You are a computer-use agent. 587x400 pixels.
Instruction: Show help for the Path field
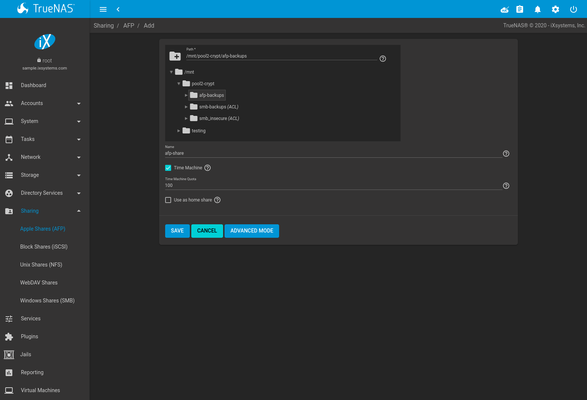point(383,59)
